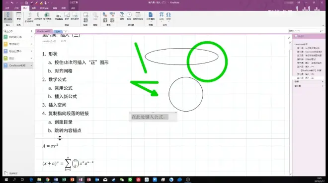Toggle full page view arrow

(289, 38)
